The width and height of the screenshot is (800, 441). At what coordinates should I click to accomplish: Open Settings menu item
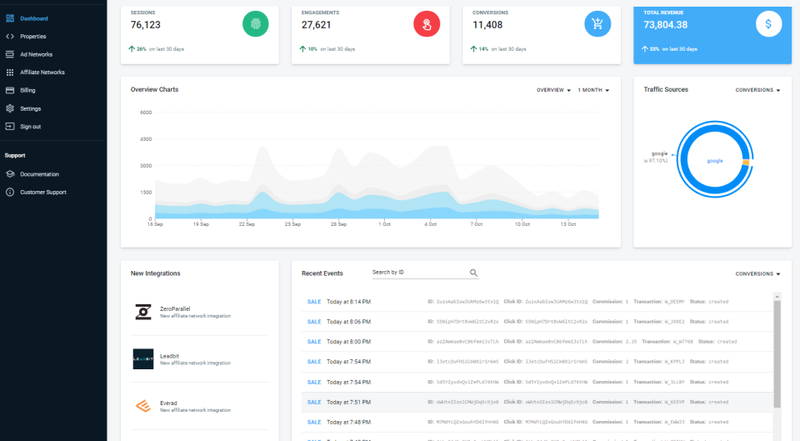pos(31,108)
